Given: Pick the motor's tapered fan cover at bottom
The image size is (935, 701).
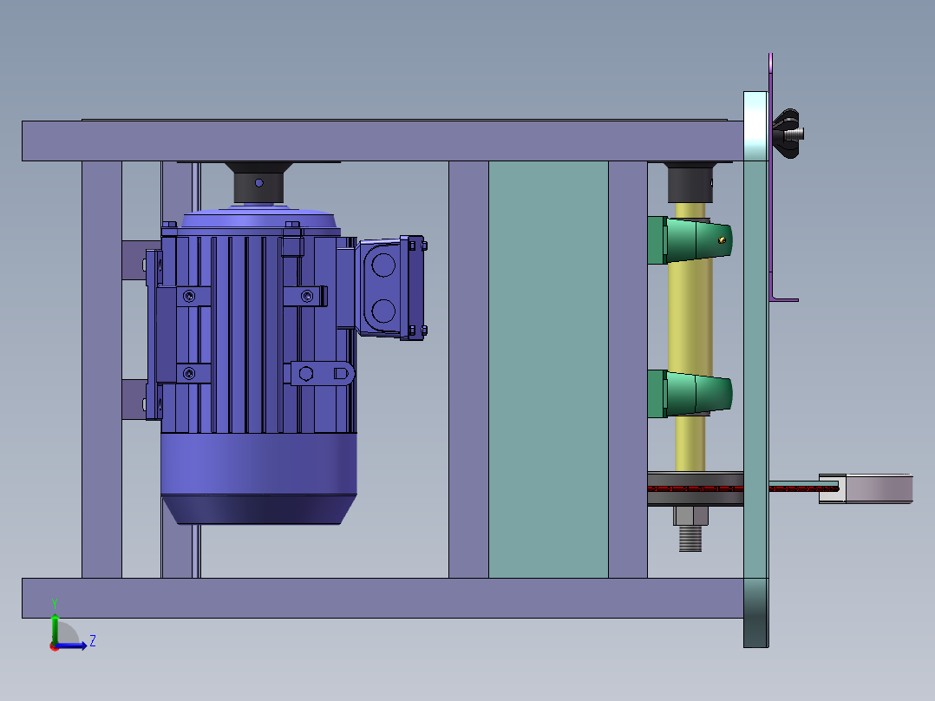Looking at the screenshot, I should pyautogui.click(x=258, y=499).
